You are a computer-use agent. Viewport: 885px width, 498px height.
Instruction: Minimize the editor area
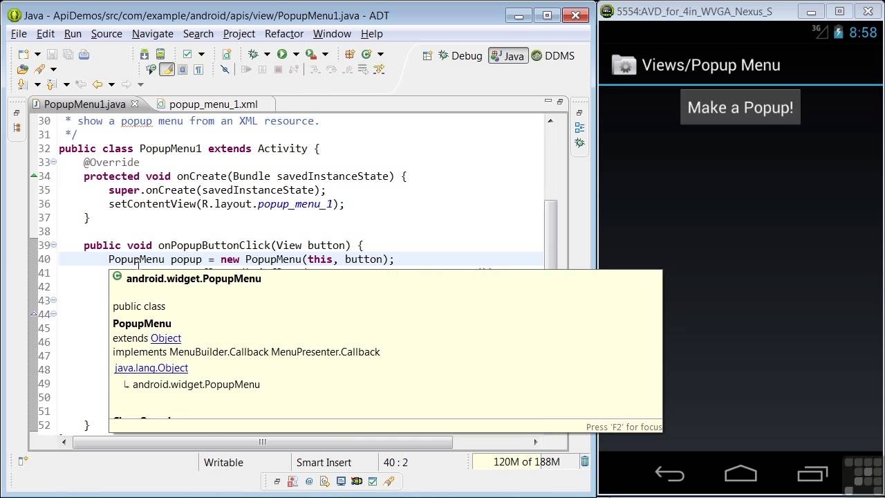548,102
